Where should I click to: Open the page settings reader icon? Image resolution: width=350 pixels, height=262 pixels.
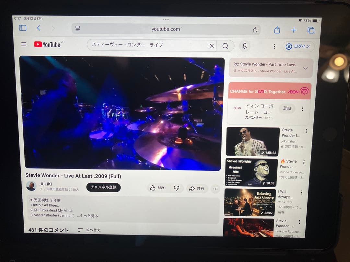click(77, 28)
